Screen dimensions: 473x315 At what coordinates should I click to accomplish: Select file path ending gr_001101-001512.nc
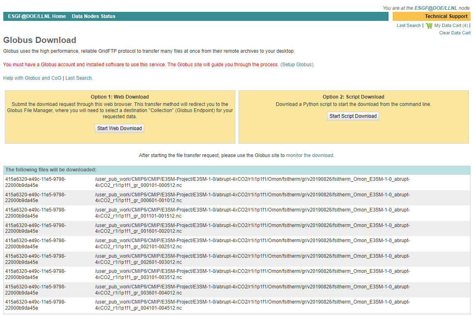coord(252,213)
